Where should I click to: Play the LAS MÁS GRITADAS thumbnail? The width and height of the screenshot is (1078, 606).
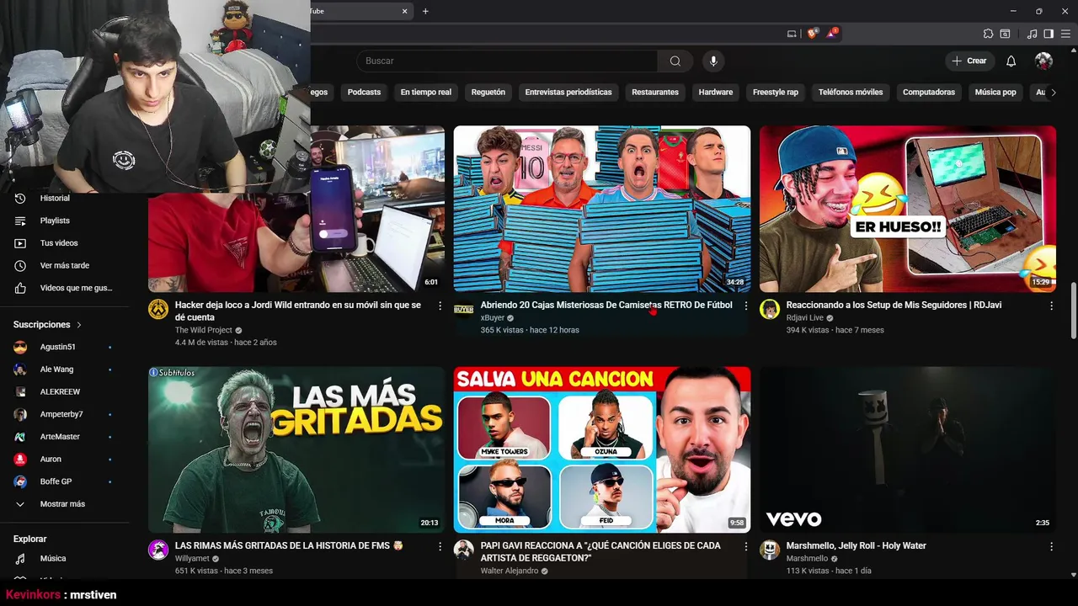coord(296,449)
